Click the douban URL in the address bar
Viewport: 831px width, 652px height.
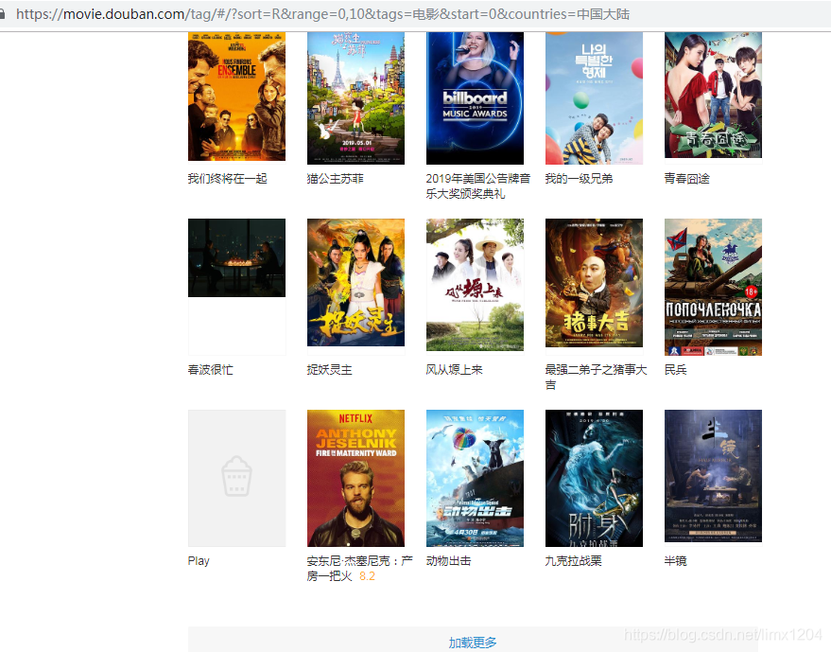point(322,14)
